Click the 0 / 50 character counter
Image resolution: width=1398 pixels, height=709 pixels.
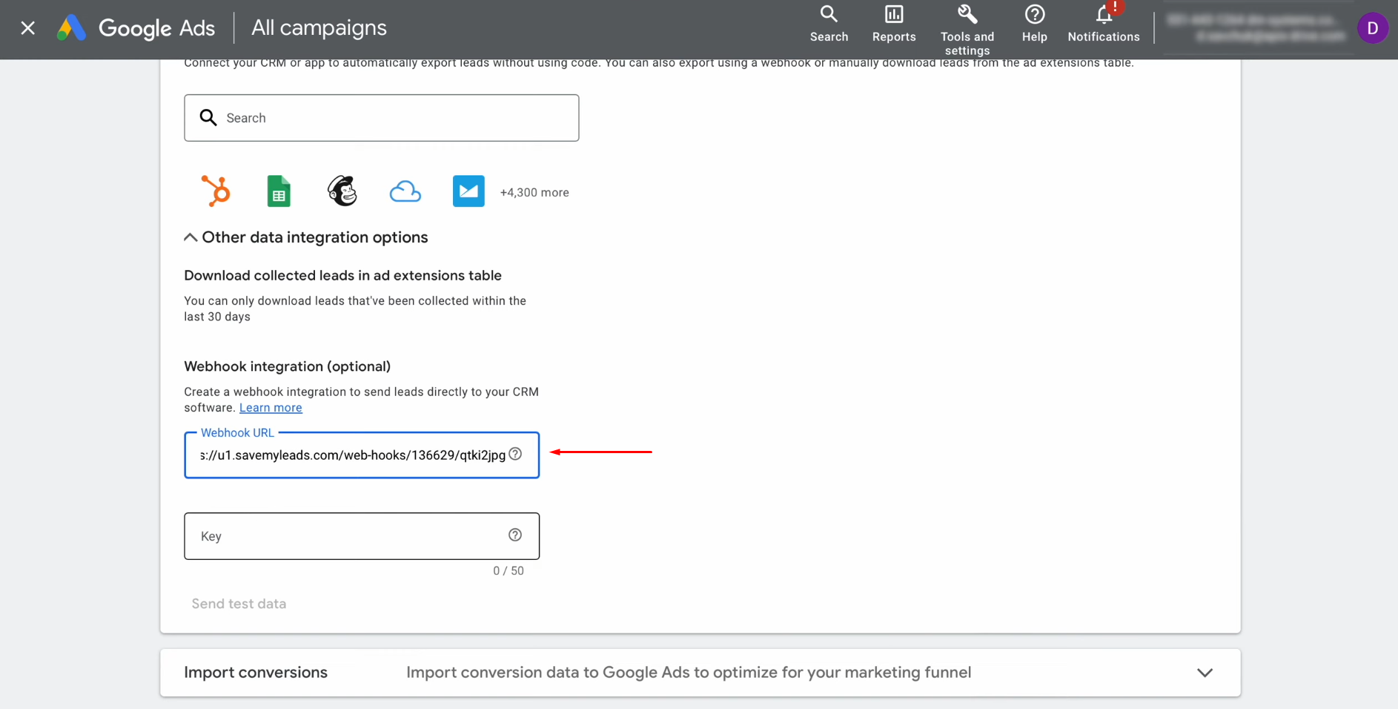tap(508, 571)
